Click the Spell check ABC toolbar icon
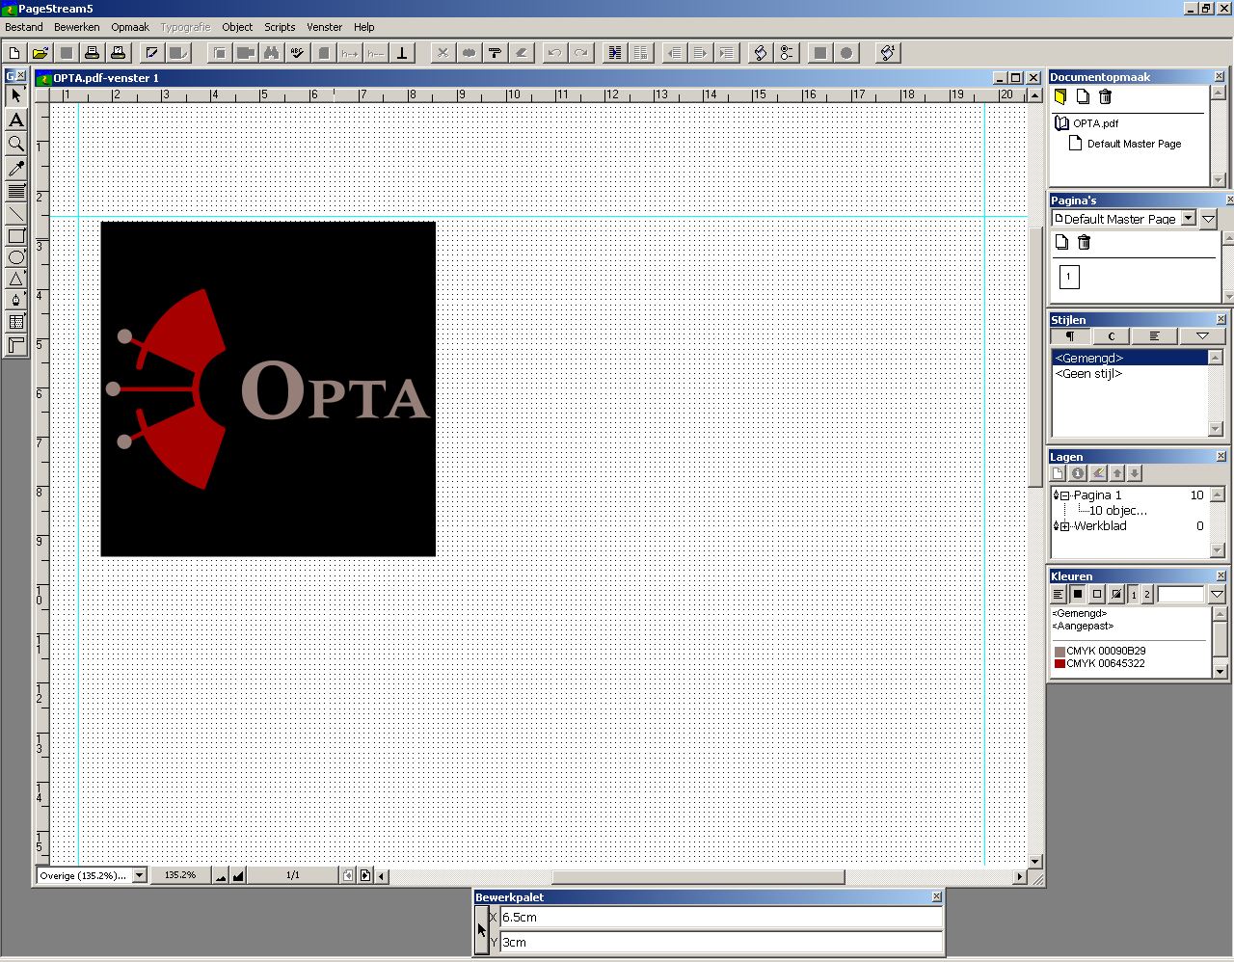1234x962 pixels. pos(297,53)
